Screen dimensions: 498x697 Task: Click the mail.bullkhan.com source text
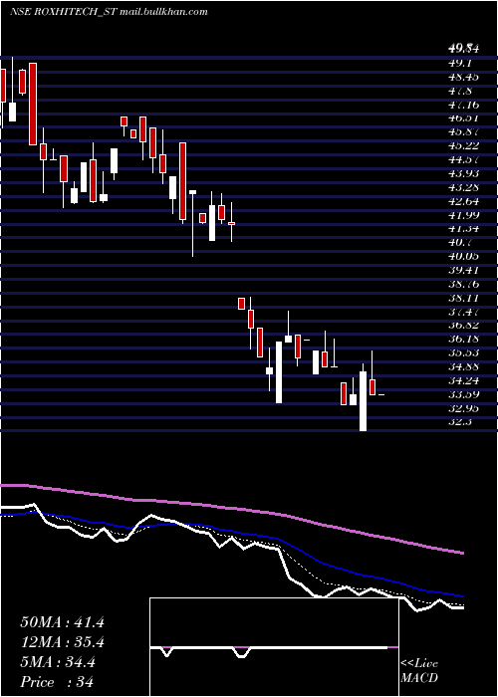pyautogui.click(x=163, y=12)
